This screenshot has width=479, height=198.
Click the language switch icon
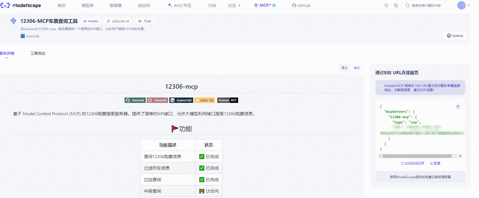[x=396, y=5]
